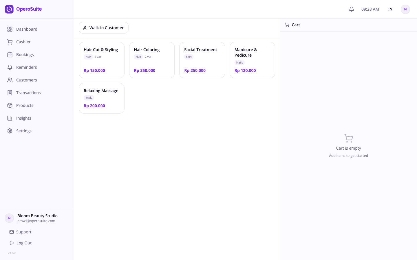Viewport: 417px width, 260px height.
Task: Click the Reminders bell icon in sidebar
Action: click(x=10, y=67)
